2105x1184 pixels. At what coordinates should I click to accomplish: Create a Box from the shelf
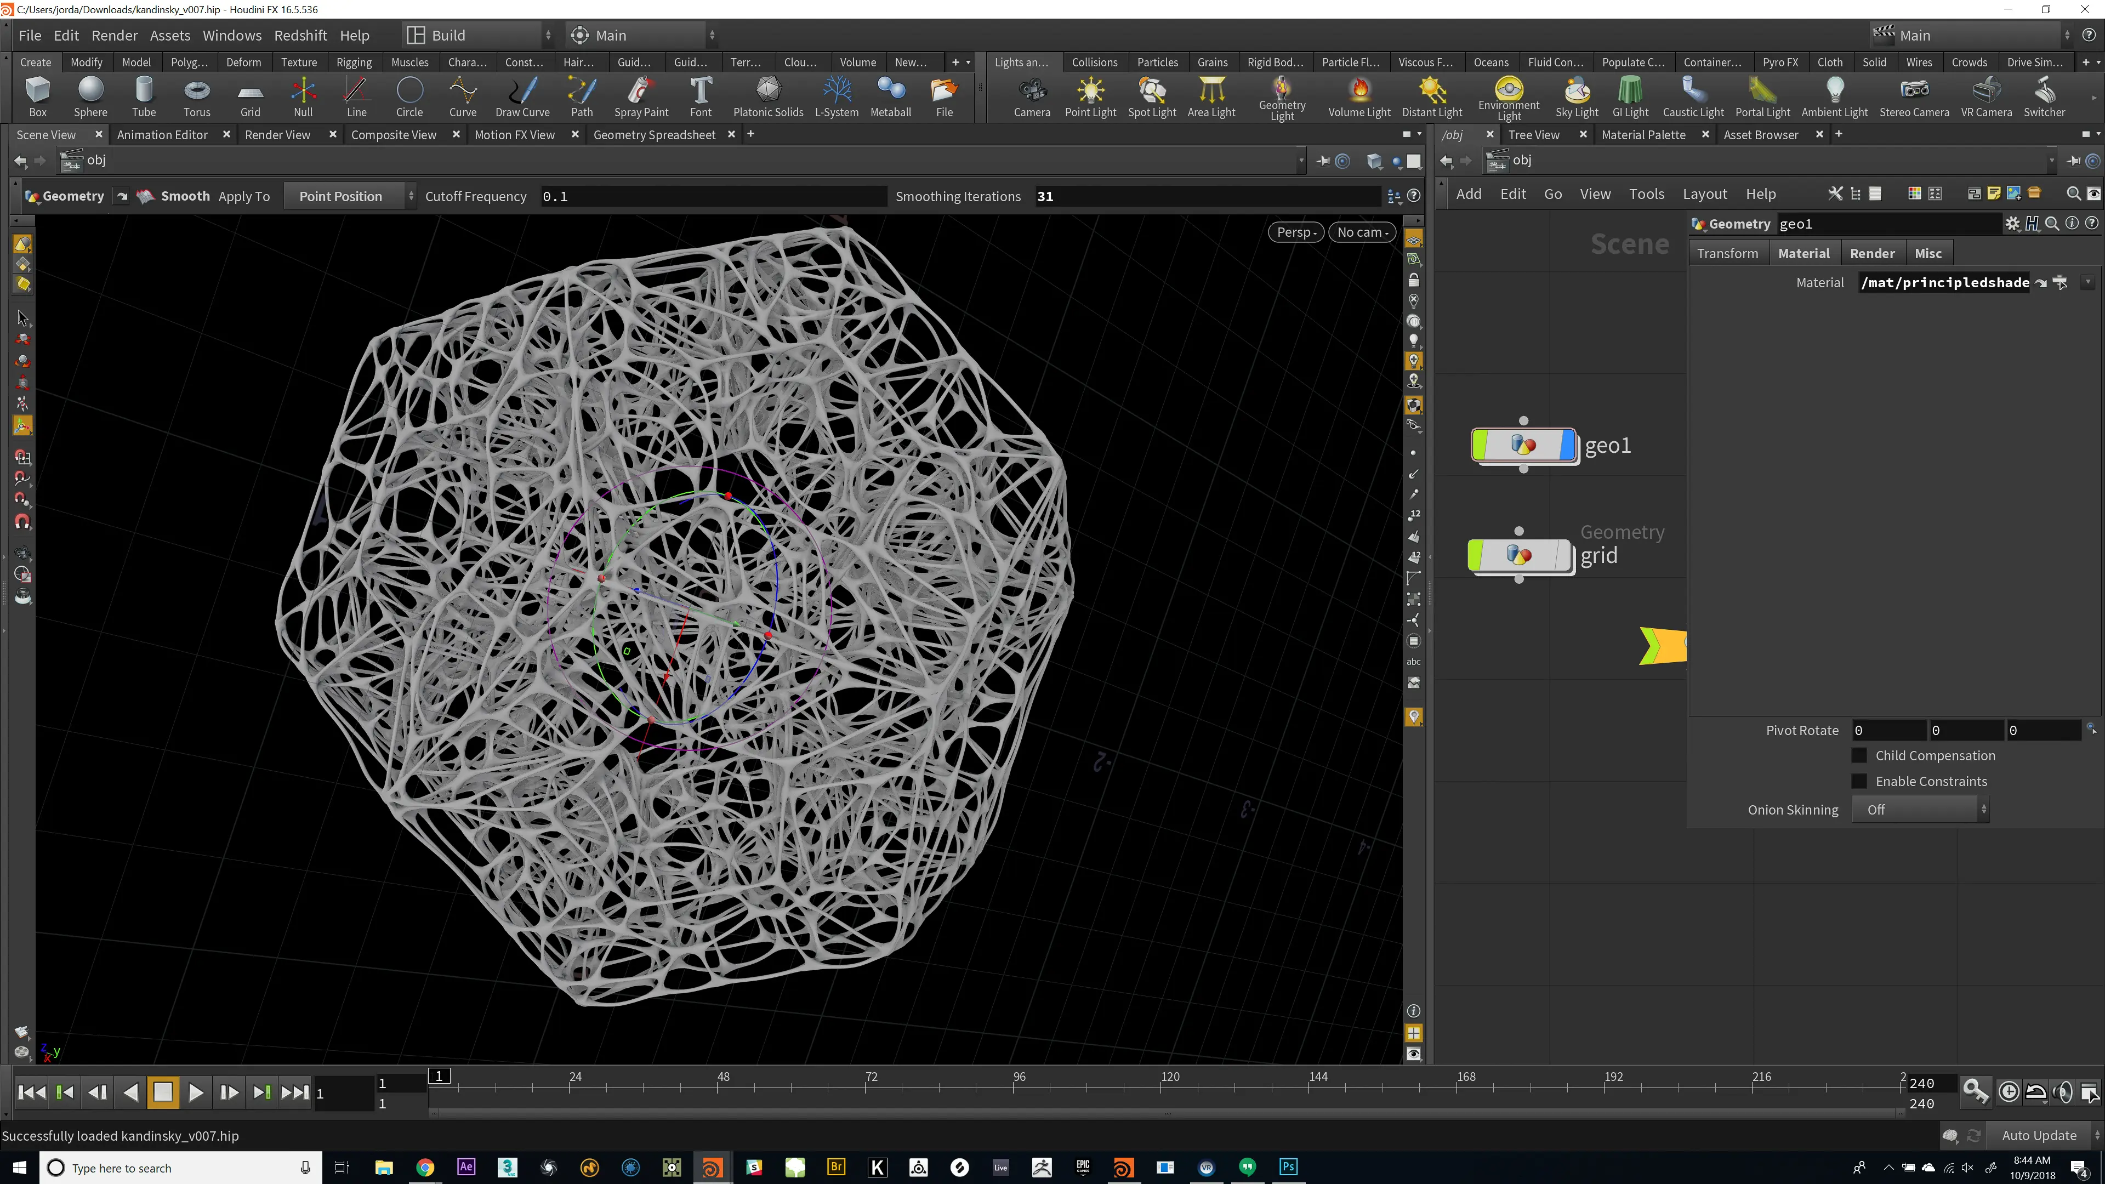click(38, 97)
